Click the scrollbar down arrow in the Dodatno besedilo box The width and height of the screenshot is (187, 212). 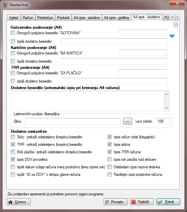pos(166,108)
